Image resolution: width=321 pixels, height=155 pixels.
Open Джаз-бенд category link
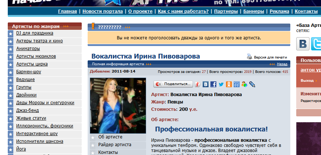(x=27, y=110)
